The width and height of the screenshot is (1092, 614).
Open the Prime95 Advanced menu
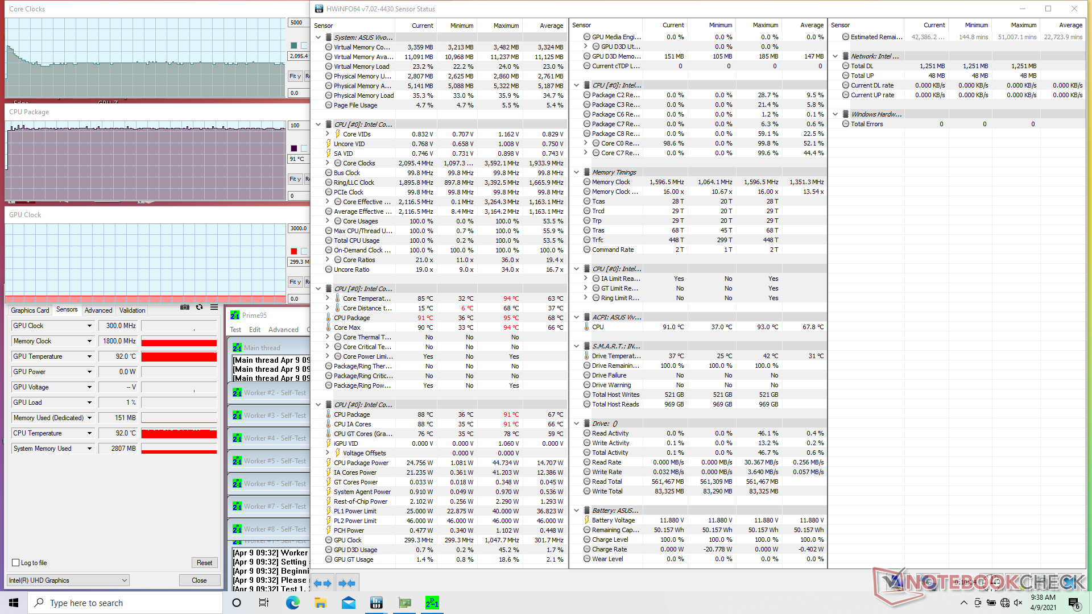click(x=283, y=330)
